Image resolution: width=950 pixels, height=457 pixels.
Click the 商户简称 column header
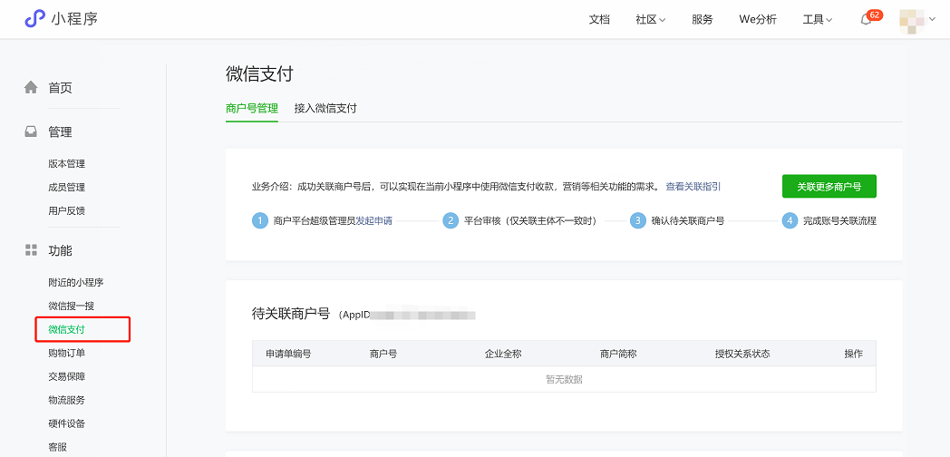click(618, 354)
